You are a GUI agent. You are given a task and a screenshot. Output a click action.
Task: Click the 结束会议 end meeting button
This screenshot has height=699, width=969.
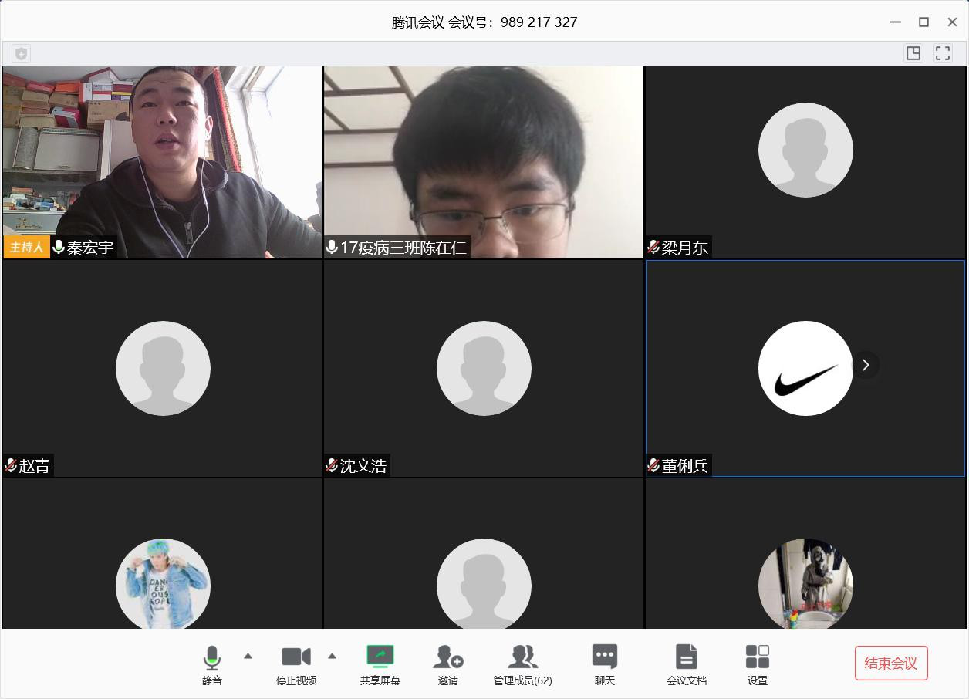pos(891,664)
